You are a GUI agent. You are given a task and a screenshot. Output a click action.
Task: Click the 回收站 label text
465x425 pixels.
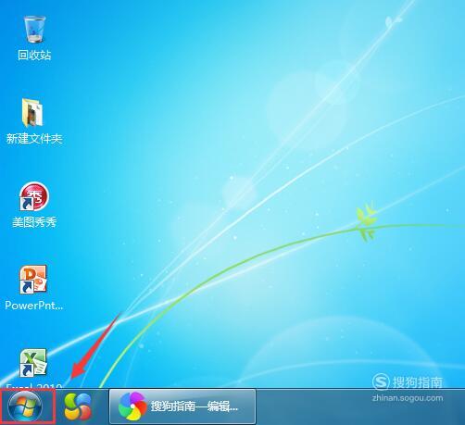[x=34, y=56]
